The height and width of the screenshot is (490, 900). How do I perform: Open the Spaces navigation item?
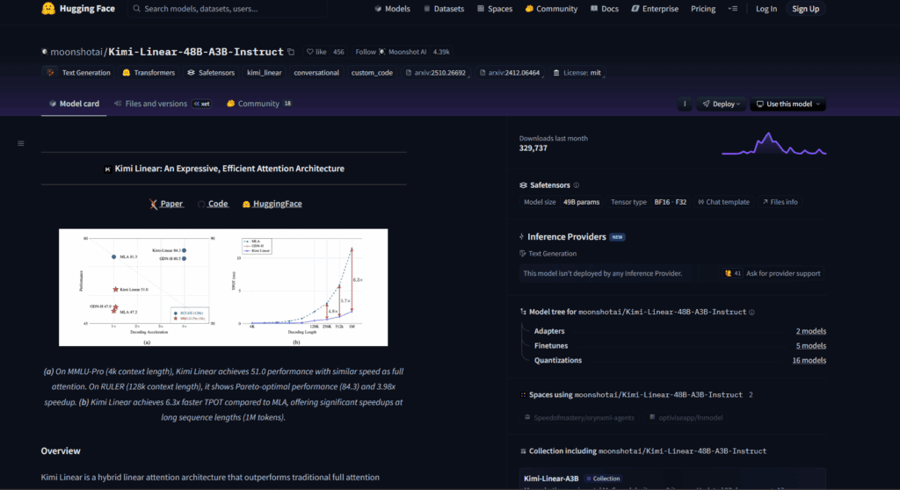pos(495,9)
